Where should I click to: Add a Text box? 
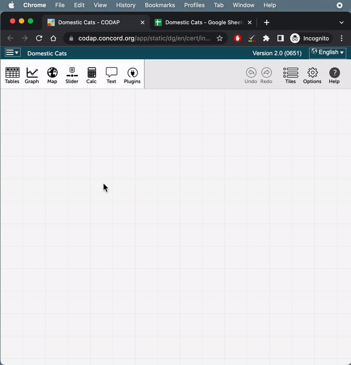(x=111, y=76)
